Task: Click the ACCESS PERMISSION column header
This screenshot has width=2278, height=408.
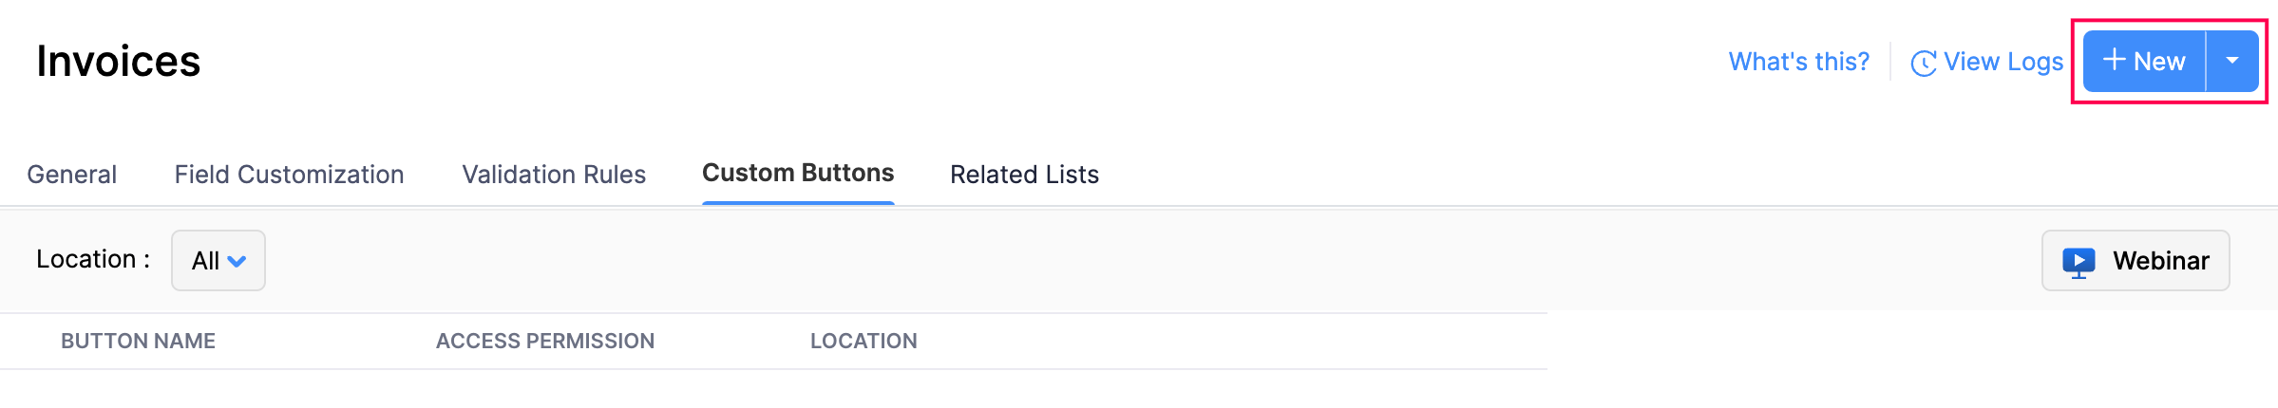Action: click(x=544, y=341)
